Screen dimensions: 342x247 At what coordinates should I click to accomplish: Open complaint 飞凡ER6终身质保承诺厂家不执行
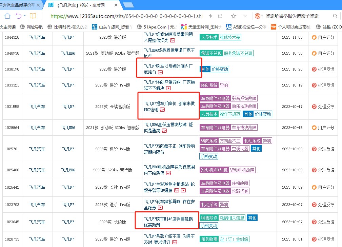click(169, 53)
